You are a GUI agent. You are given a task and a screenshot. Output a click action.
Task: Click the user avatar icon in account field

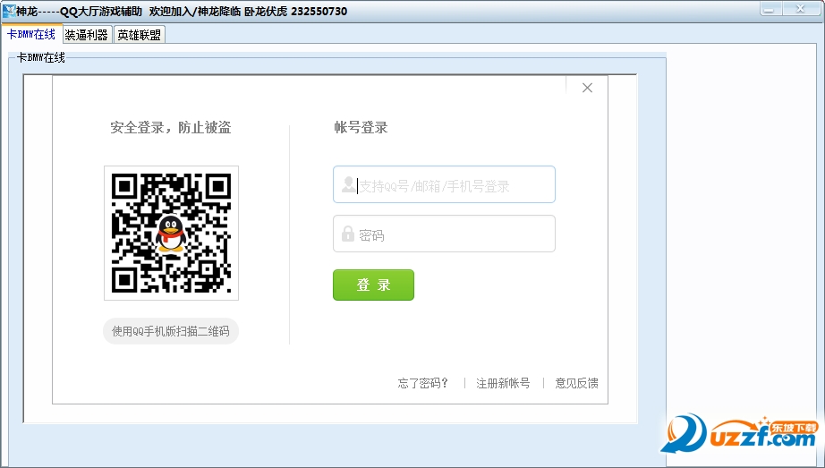pyautogui.click(x=348, y=184)
